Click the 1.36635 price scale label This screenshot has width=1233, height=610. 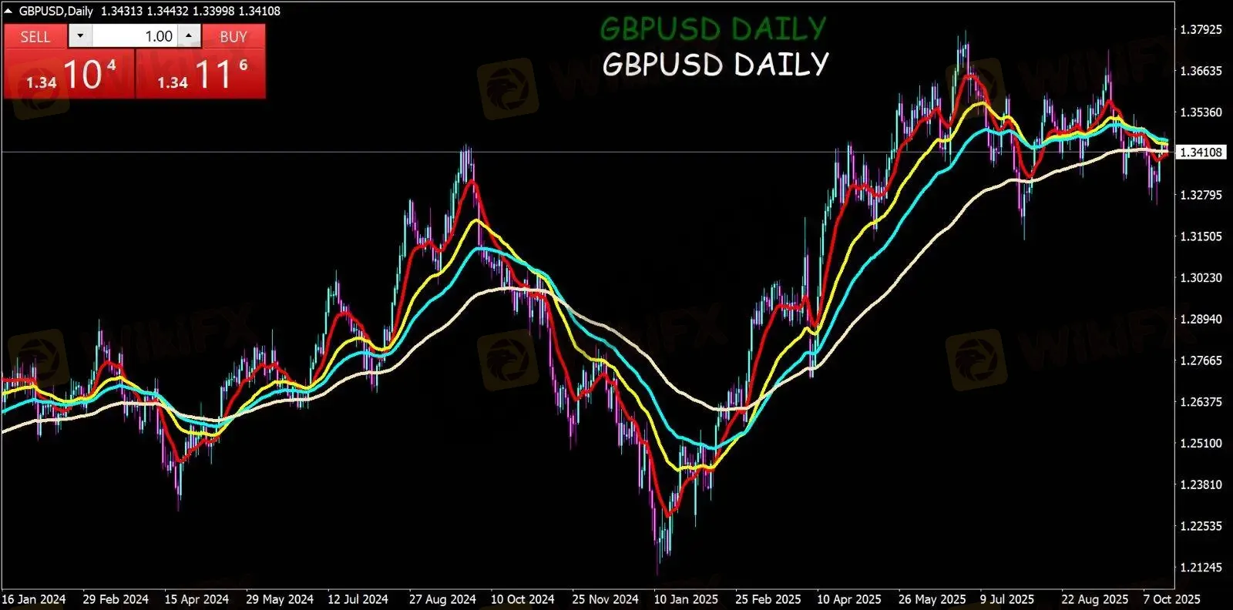[x=1201, y=71]
